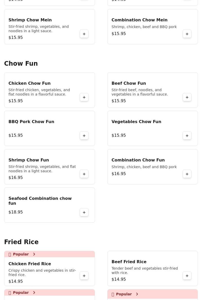Screen dimensions: 202x300
Task: Add Shrimp Chow Mein to the order
Action: coord(84,34)
